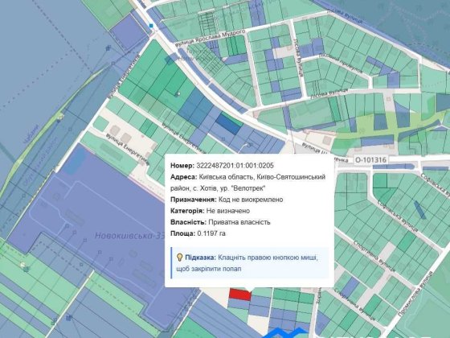Click the 'Адреса:' label in popup
The height and width of the screenshot is (338, 450).
[184, 177]
